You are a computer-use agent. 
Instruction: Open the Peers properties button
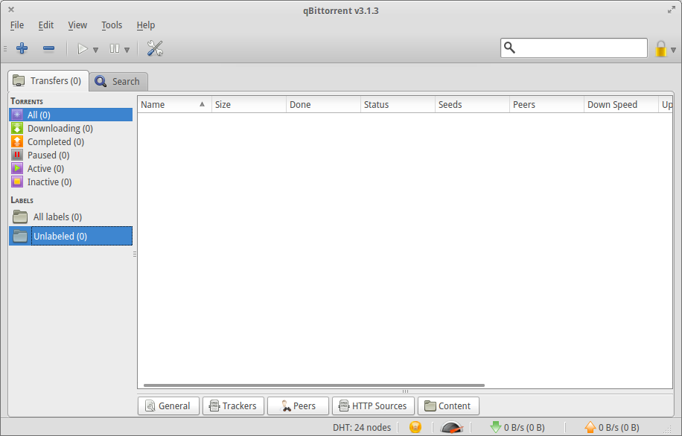coord(298,406)
